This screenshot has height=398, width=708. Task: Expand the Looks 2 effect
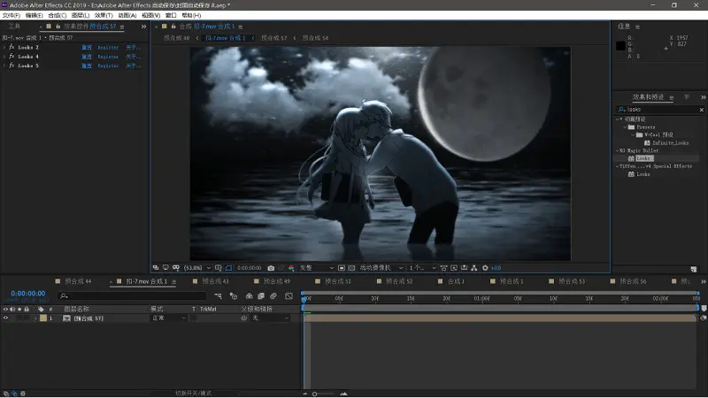[4, 47]
